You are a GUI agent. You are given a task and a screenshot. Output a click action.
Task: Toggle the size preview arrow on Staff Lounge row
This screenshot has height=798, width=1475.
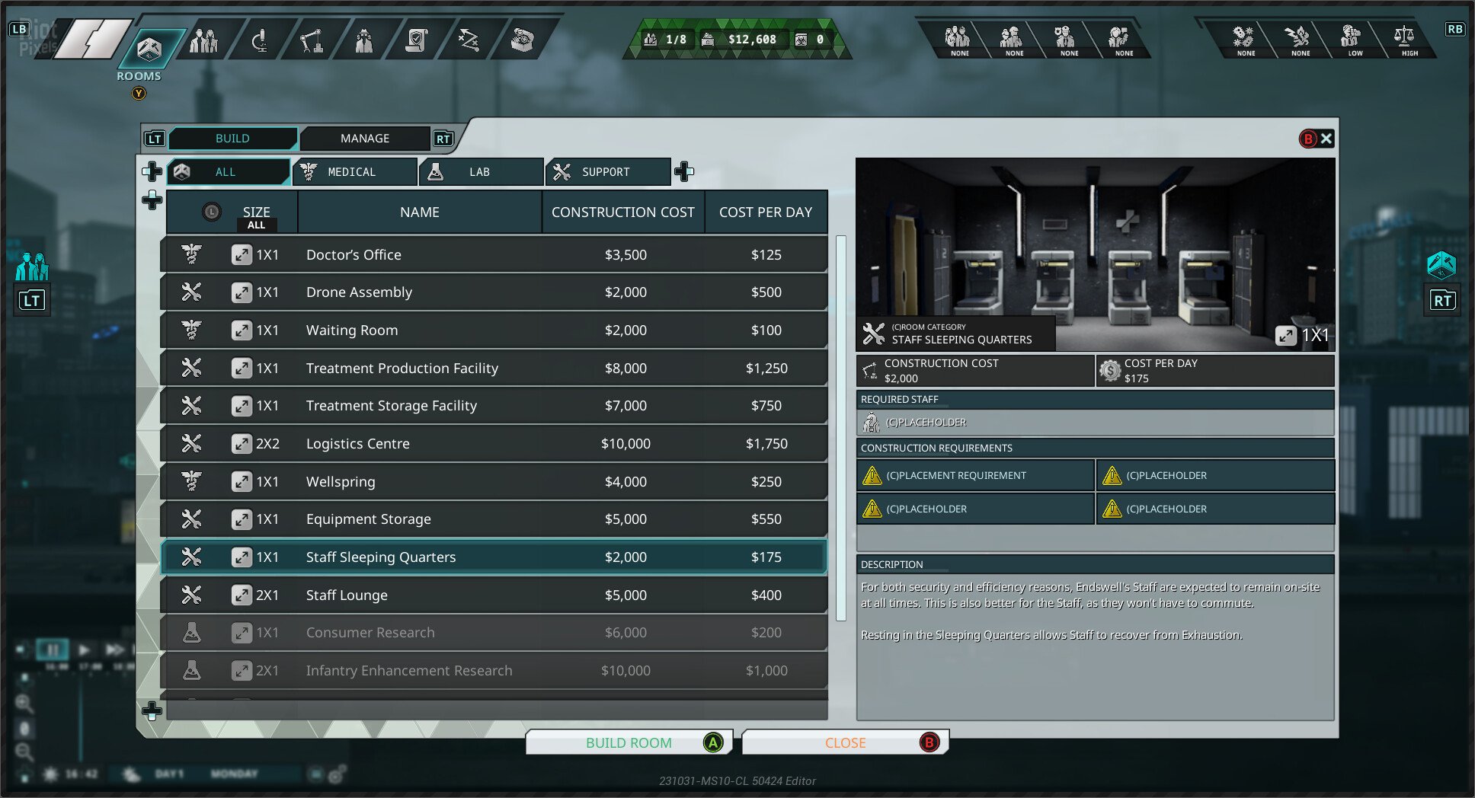click(244, 595)
